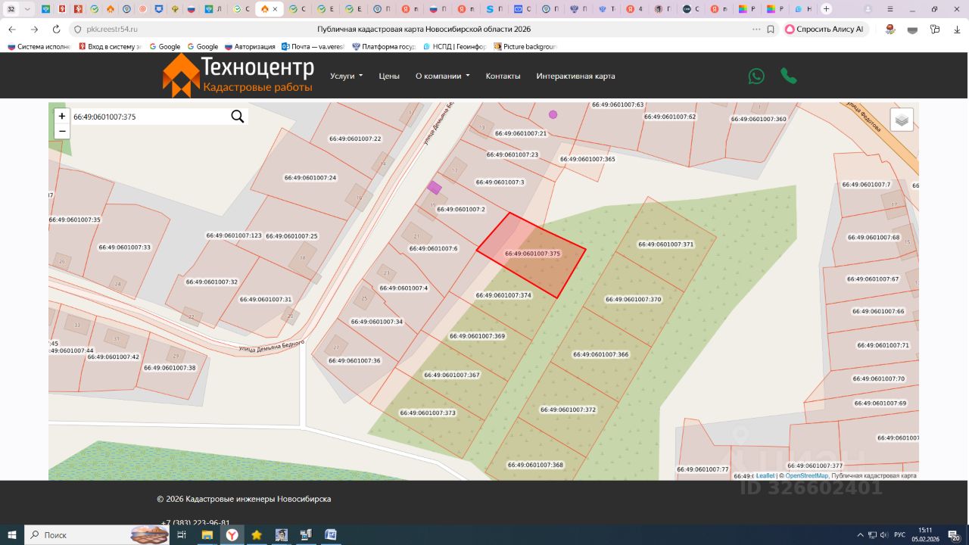Expand the О компании dropdown menu
The image size is (969, 545).
coord(442,76)
